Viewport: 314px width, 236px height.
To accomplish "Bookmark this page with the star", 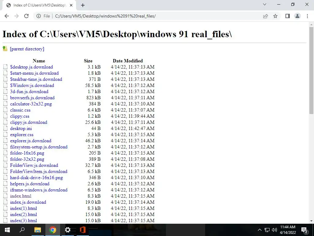I will (x=275, y=16).
